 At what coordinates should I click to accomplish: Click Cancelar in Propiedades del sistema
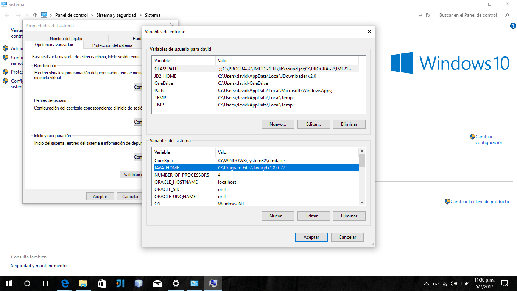pos(130,196)
